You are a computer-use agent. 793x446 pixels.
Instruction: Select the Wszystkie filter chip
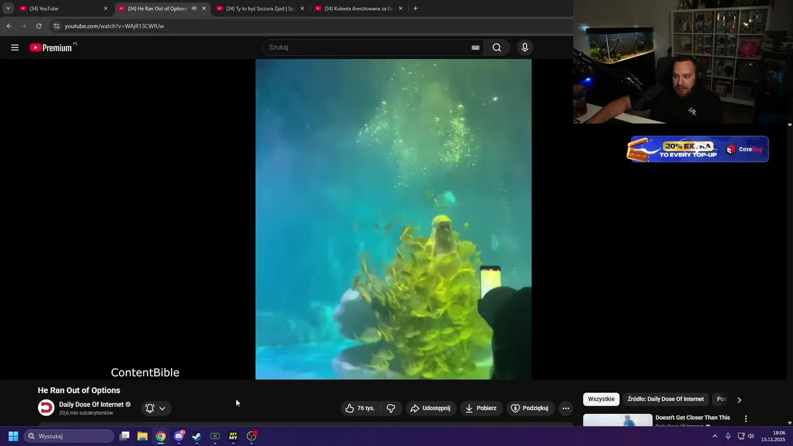click(x=601, y=399)
